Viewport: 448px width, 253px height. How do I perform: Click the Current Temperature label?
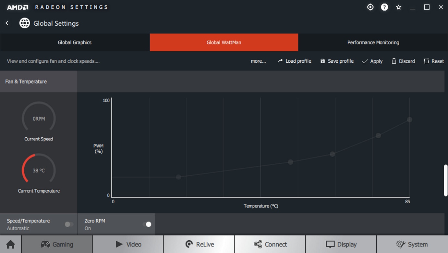39,191
